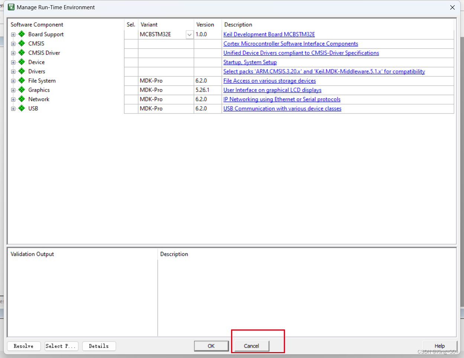The width and height of the screenshot is (464, 358).
Task: Select the Network tree label
Action: pos(39,99)
